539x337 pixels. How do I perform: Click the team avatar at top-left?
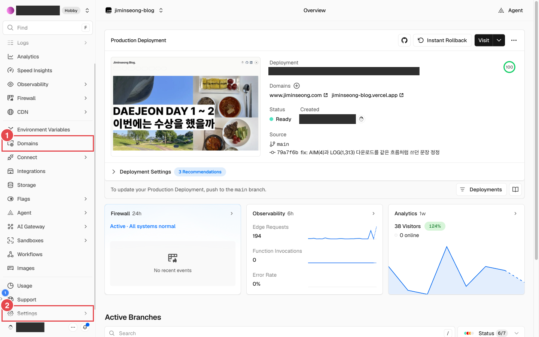click(x=10, y=10)
